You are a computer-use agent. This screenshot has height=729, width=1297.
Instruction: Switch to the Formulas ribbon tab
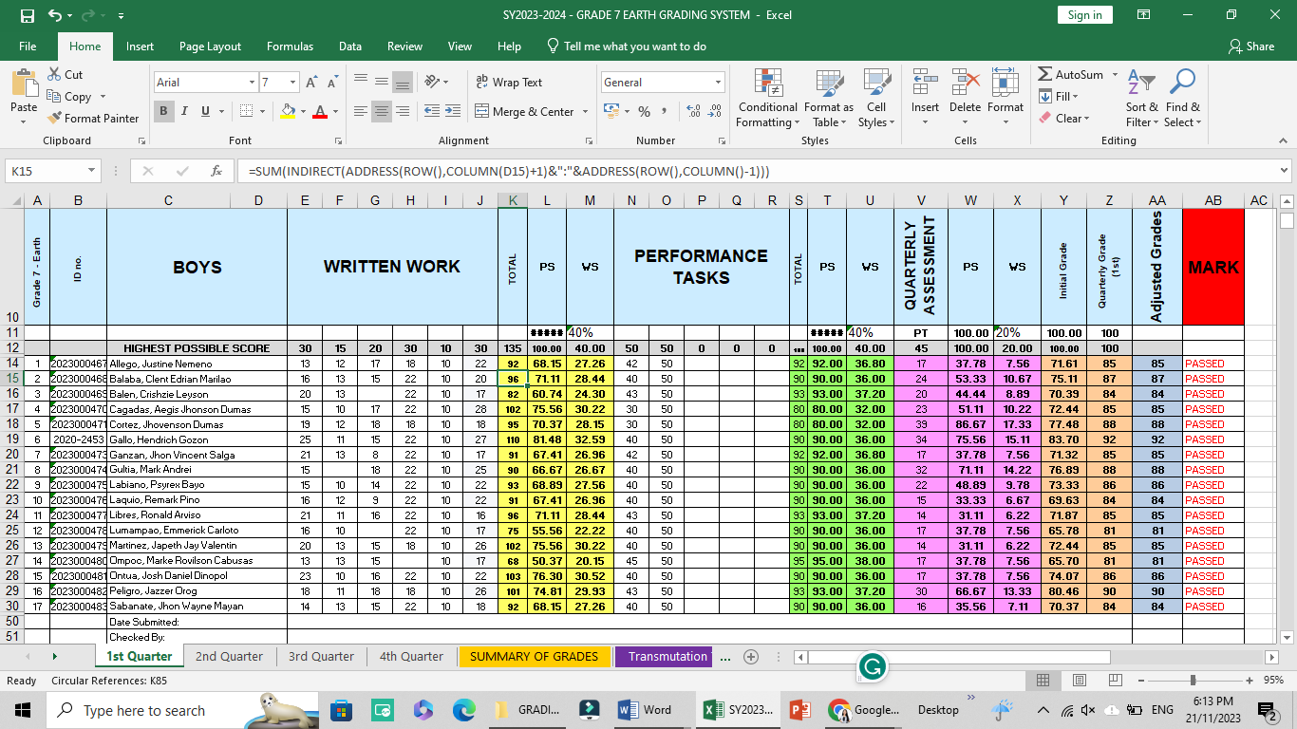pos(290,46)
